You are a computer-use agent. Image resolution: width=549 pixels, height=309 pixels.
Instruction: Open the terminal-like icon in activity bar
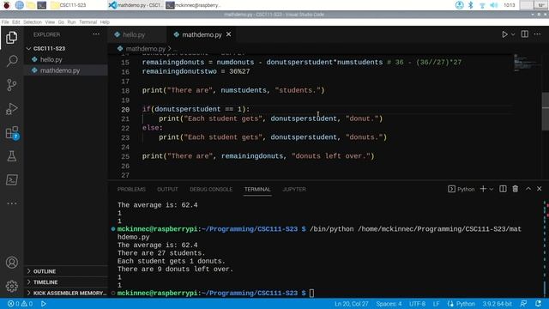tap(11, 180)
